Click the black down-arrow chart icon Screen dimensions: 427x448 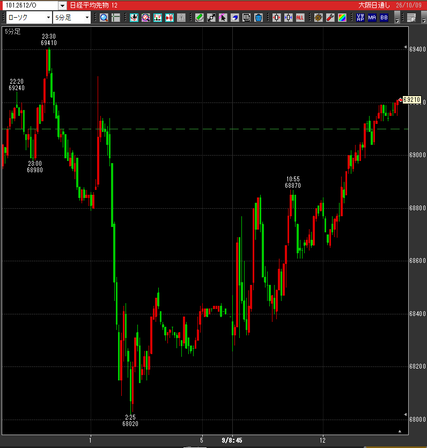click(x=134, y=18)
